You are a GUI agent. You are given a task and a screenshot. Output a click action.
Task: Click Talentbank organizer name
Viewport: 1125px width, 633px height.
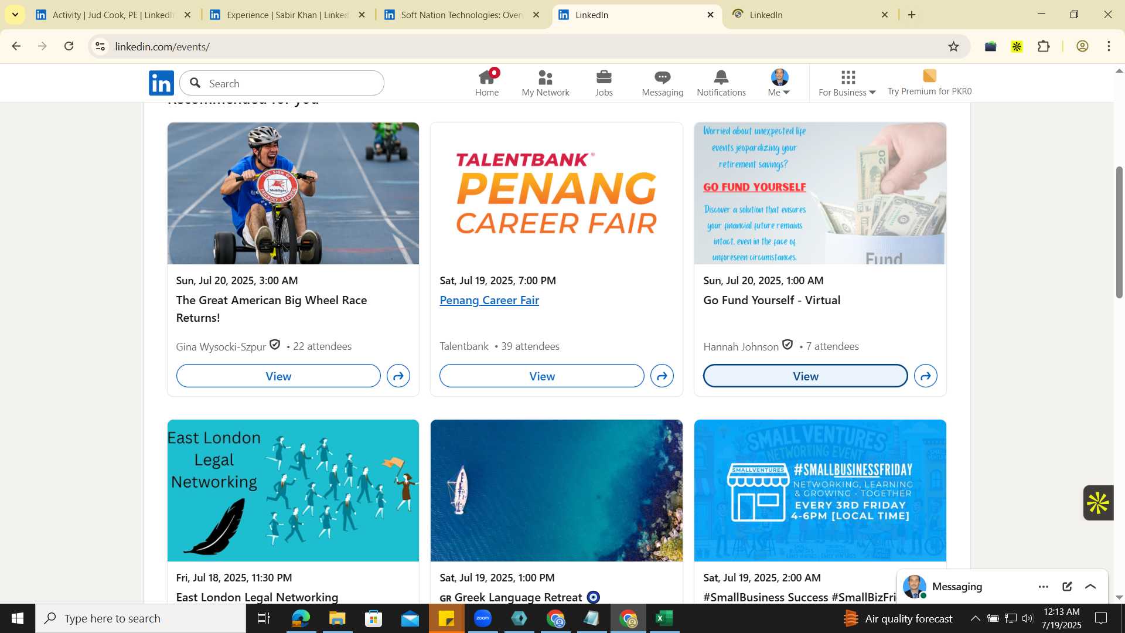[464, 346]
